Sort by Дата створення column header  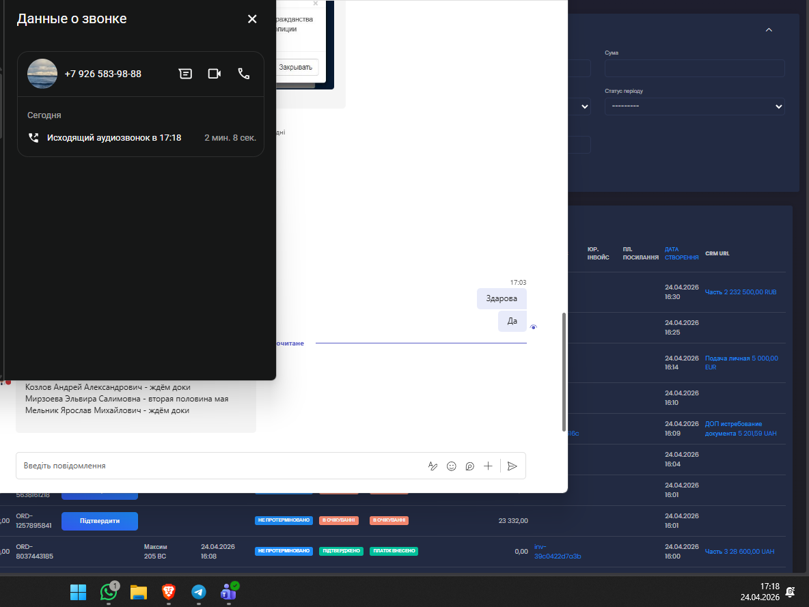pyautogui.click(x=681, y=253)
